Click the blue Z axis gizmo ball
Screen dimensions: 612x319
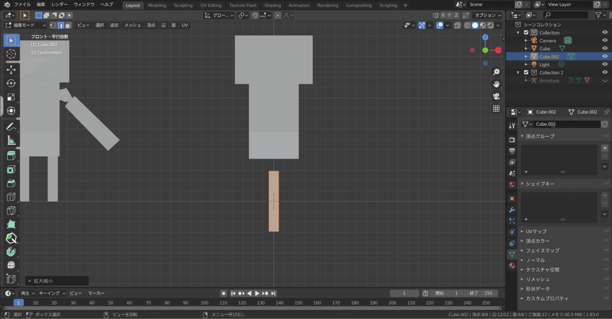click(485, 37)
